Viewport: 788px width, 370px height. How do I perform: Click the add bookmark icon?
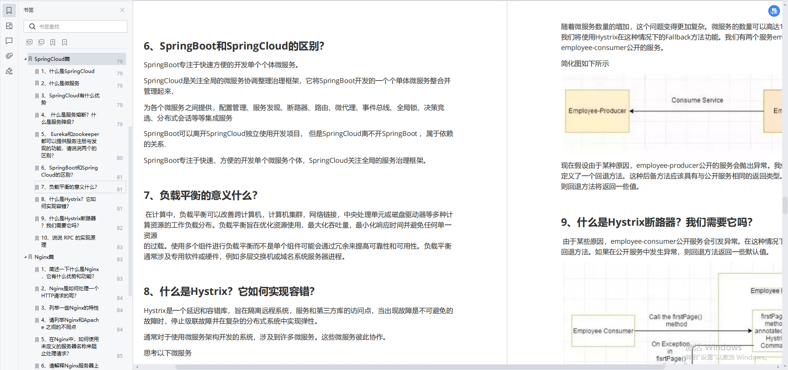click(53, 42)
